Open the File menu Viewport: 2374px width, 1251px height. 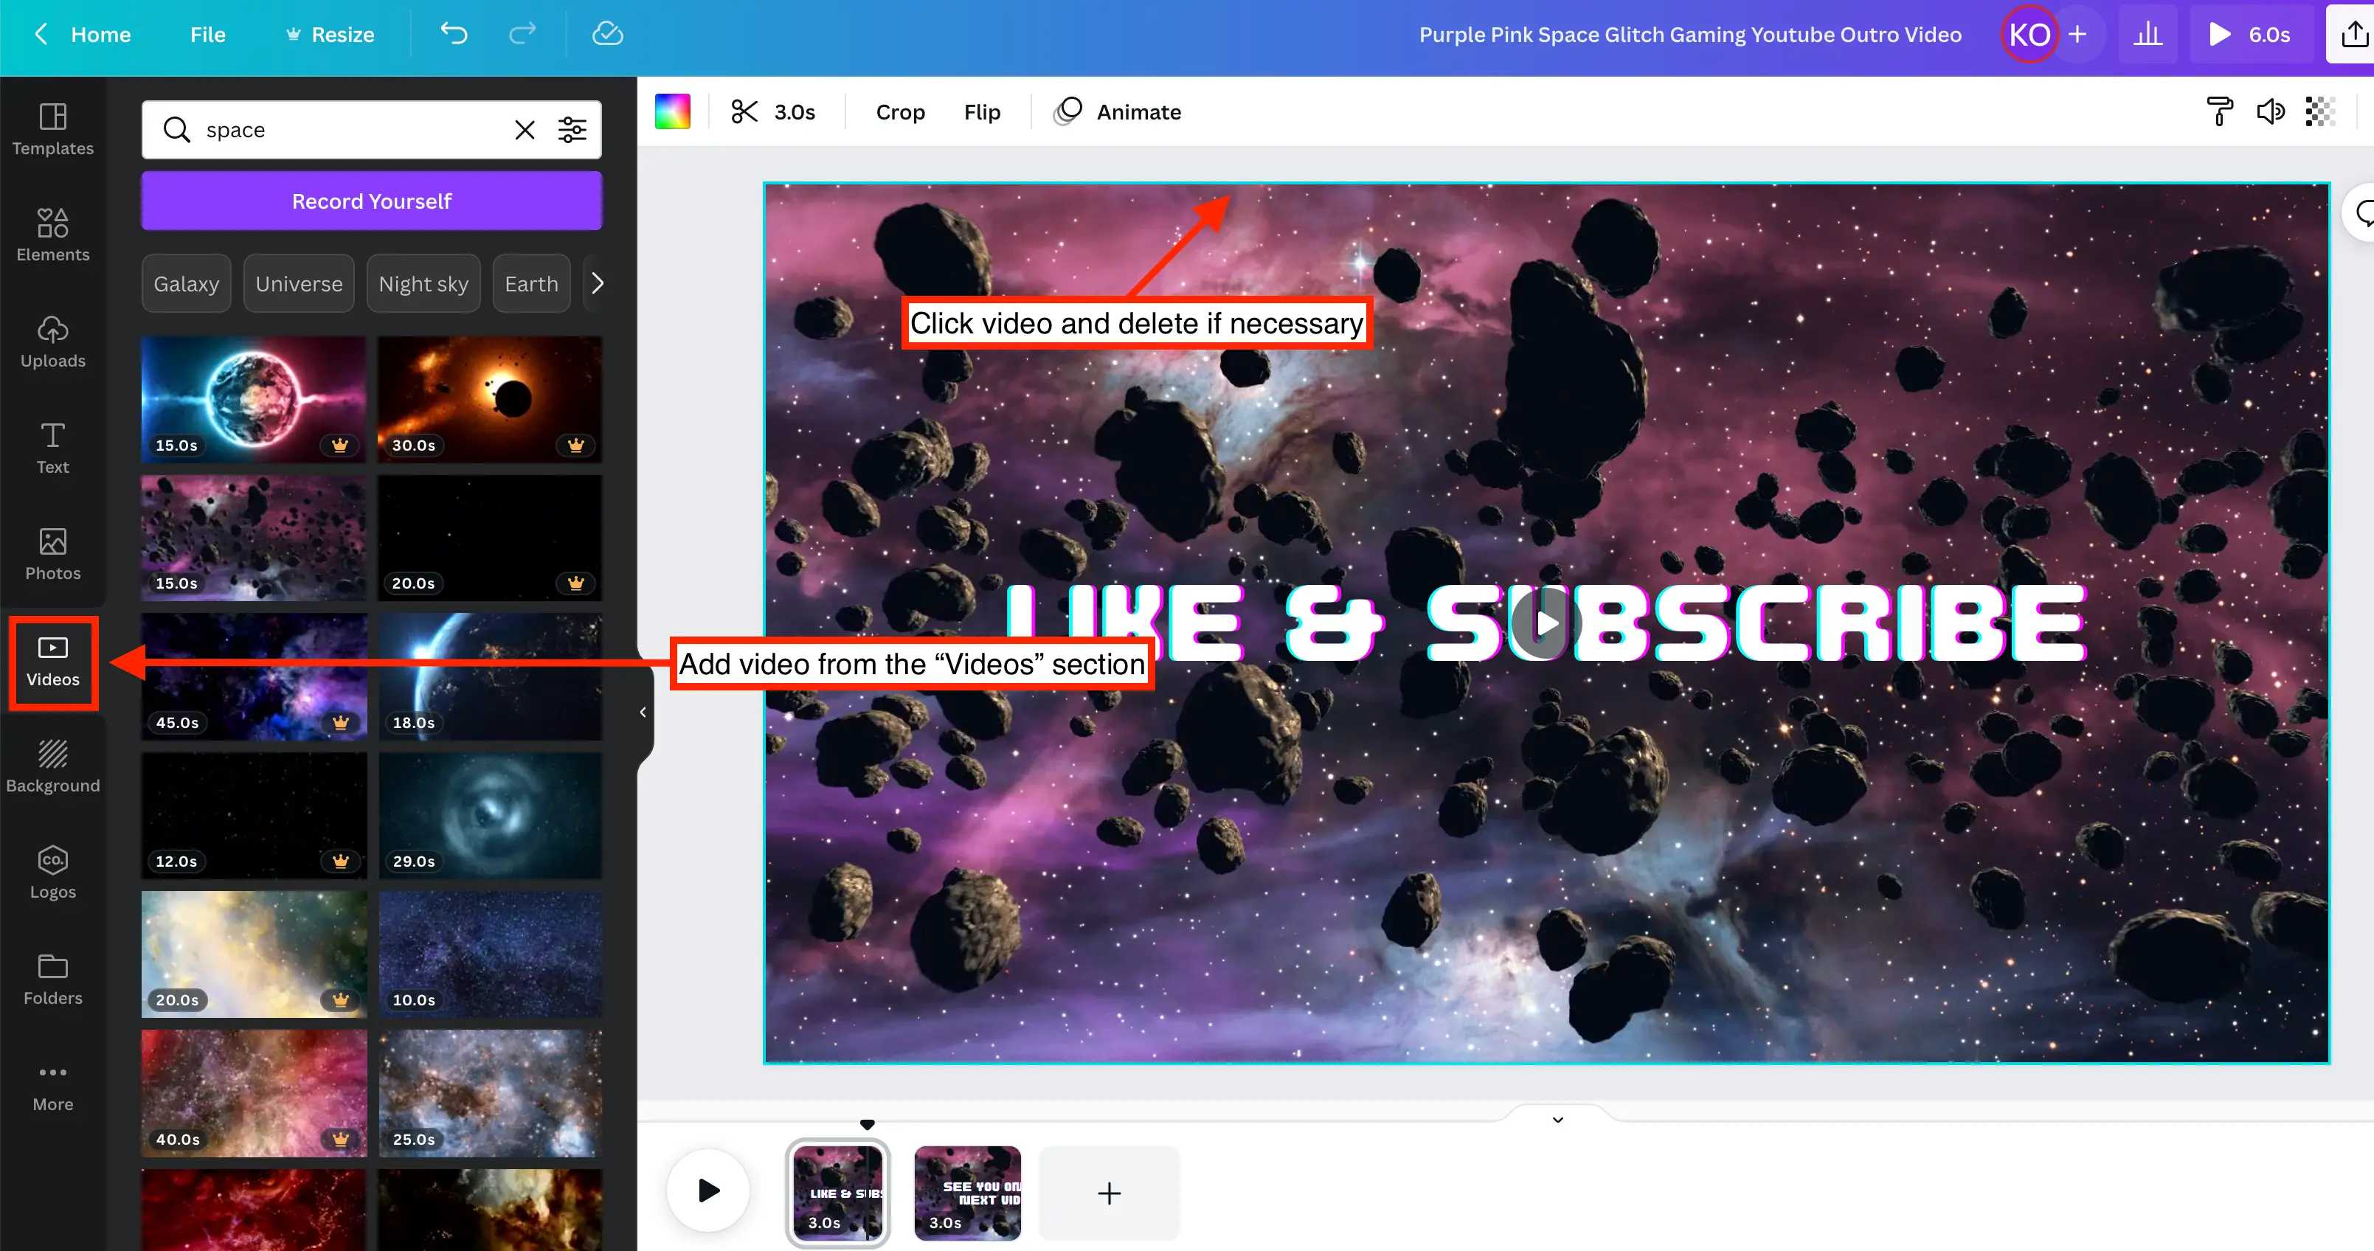click(x=207, y=34)
